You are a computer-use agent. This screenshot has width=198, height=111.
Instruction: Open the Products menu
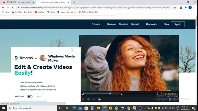pyautogui.click(x=96, y=24)
